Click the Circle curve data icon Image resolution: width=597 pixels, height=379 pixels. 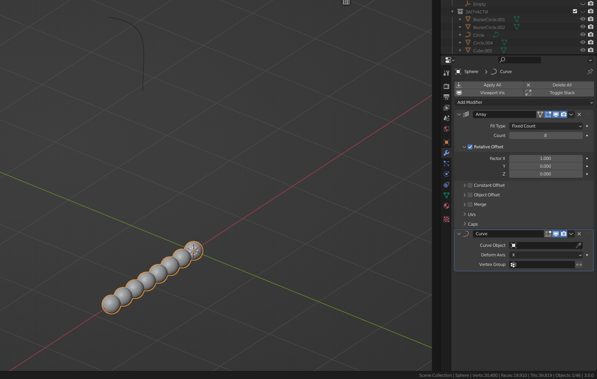click(x=496, y=35)
